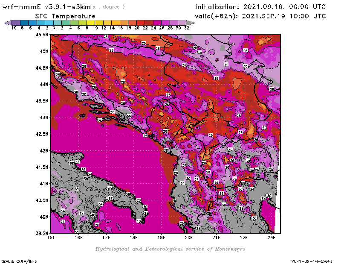Pick the blue -6 to -4 legend swatch
The image size is (341, 264).
(33, 23)
